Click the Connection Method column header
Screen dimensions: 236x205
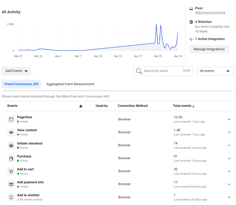point(132,106)
